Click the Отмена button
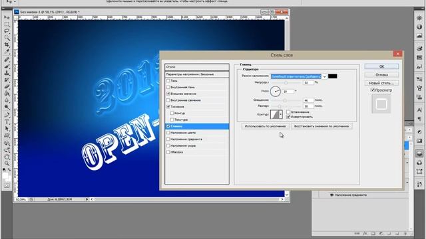Screen dimensions: 426x239 coord(381,75)
